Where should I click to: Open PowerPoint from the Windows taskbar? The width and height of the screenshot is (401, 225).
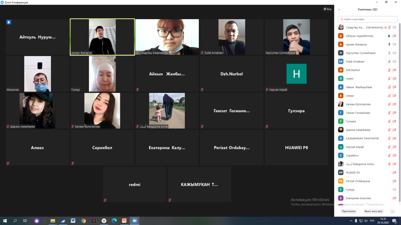pyautogui.click(x=124, y=221)
